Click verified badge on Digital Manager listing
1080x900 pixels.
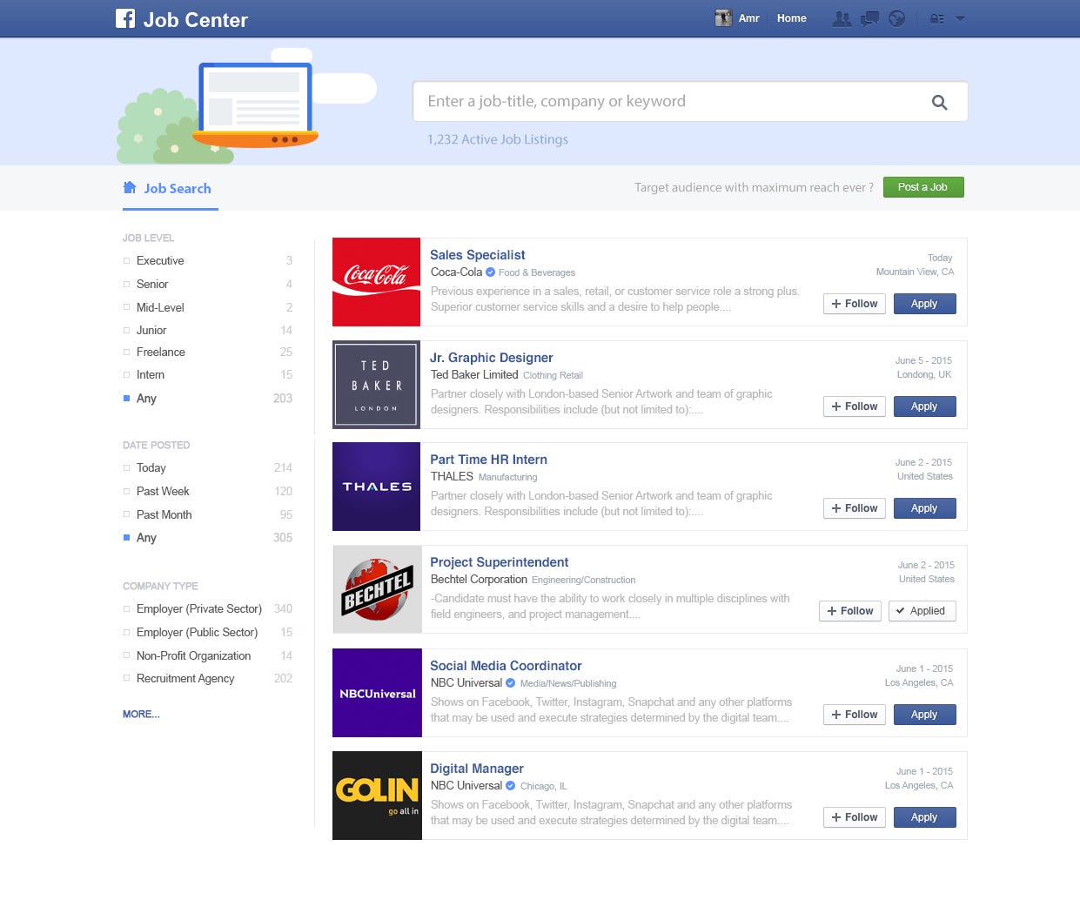pos(511,786)
